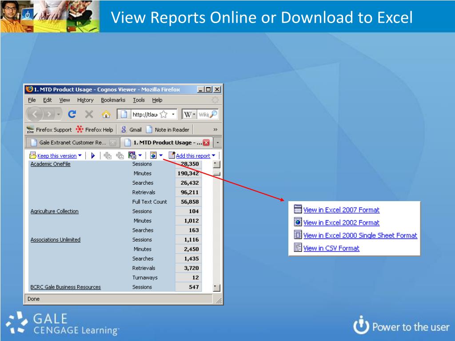Open the View menu

[x=64, y=100]
